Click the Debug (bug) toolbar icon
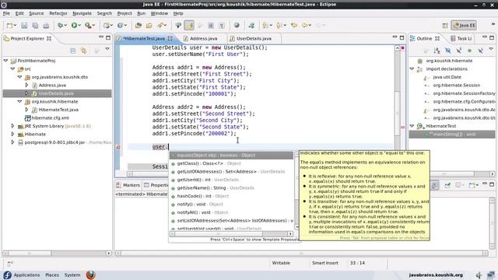 [x=60, y=26]
